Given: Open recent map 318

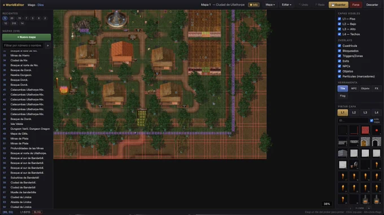Looking at the screenshot, I should point(14,24).
